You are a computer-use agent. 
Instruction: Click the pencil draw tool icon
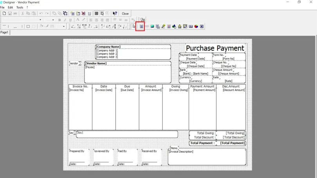coord(163,27)
